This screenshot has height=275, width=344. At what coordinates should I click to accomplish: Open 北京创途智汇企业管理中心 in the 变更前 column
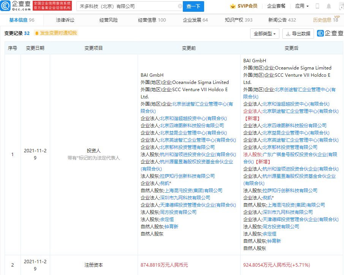[x=187, y=107]
